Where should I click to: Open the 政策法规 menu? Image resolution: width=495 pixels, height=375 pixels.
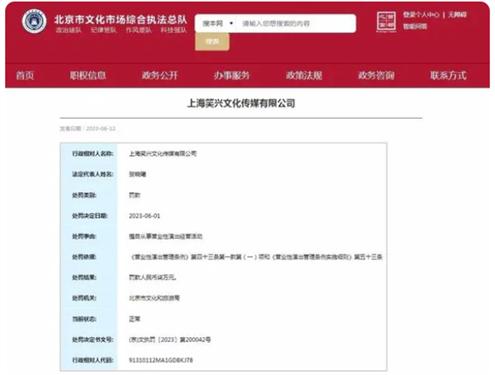click(304, 75)
